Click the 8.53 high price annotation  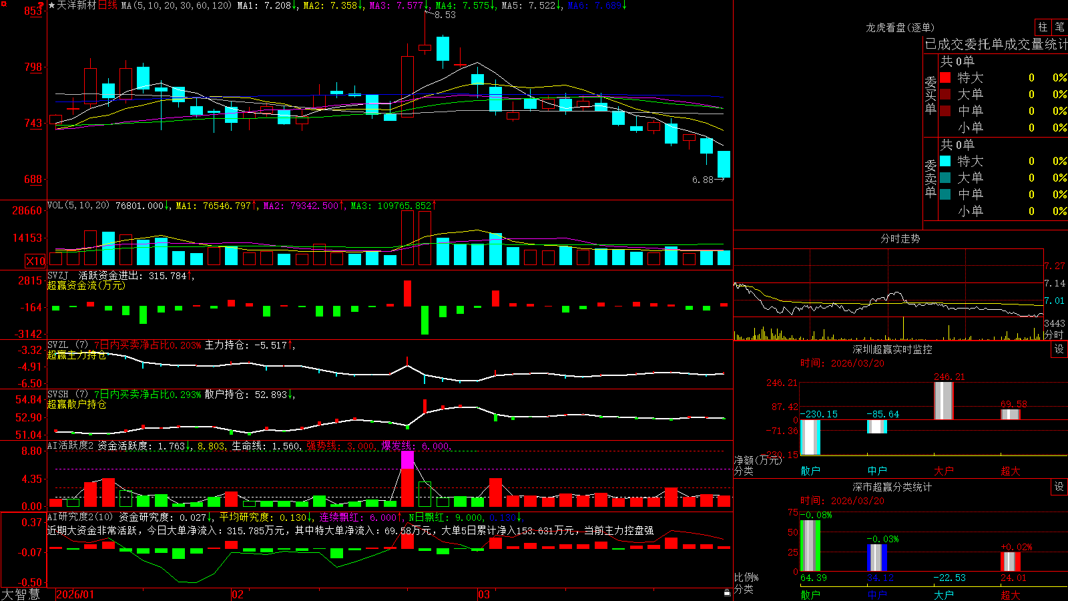point(445,15)
